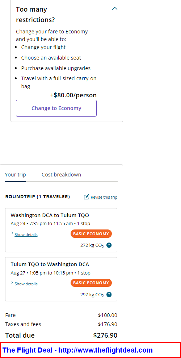Click Basic Economy badge on return flight

pos(91,283)
